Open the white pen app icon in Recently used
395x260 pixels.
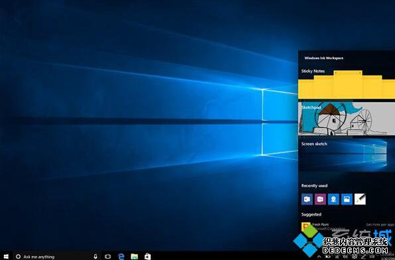pyautogui.click(x=360, y=199)
